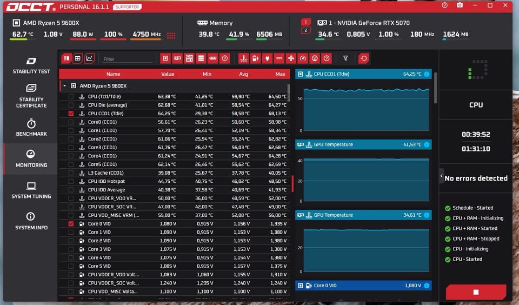The width and height of the screenshot is (519, 305).
Task: Open CPU core grid icon beside 4750 MHz
Action: point(171,36)
